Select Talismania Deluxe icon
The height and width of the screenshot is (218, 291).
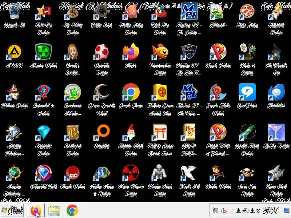276,12
